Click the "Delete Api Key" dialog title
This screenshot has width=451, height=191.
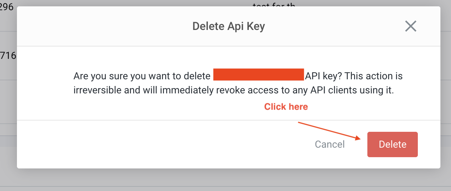click(228, 26)
